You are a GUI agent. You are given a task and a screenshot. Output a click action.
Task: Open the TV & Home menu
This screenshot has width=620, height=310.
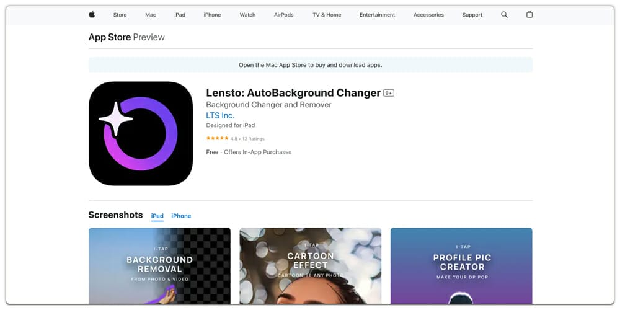[327, 15]
